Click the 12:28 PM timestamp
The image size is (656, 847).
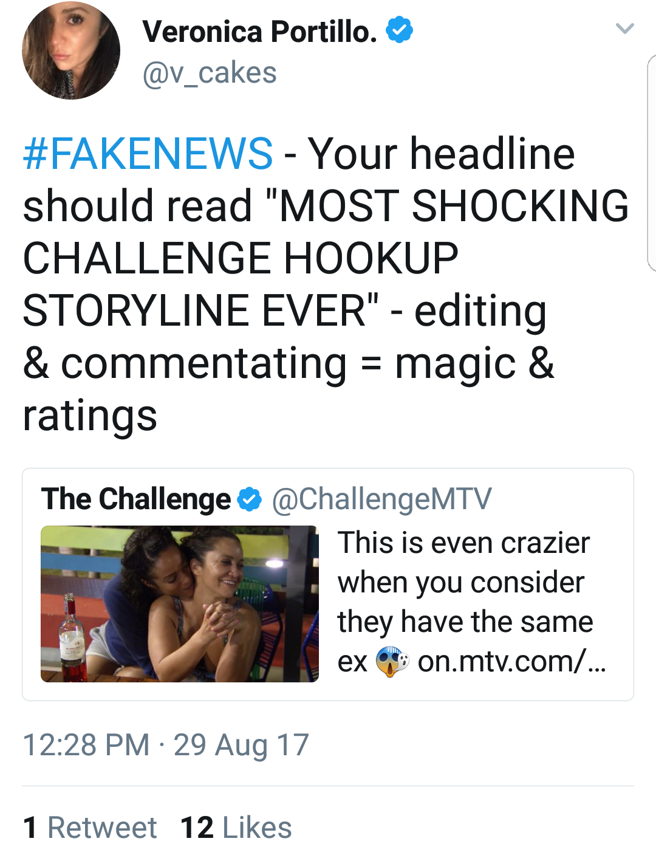(x=86, y=745)
